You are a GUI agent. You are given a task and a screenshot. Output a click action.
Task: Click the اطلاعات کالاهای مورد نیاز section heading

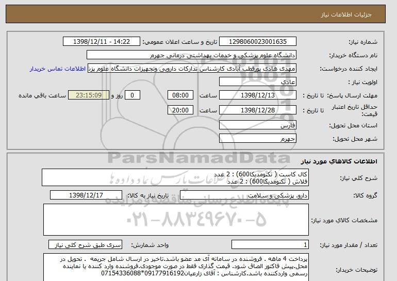click(x=339, y=161)
